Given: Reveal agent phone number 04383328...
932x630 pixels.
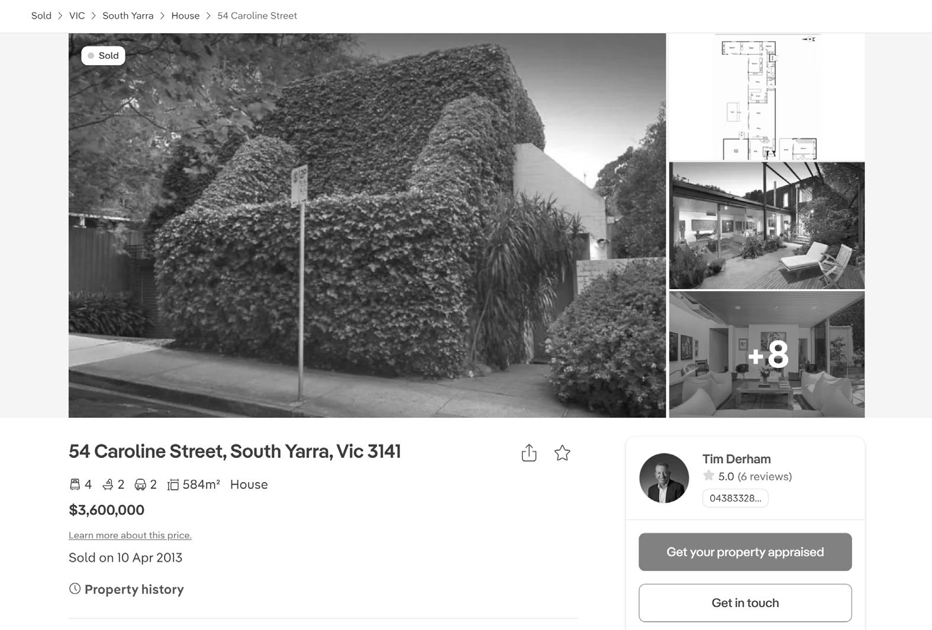Looking at the screenshot, I should pyautogui.click(x=735, y=498).
